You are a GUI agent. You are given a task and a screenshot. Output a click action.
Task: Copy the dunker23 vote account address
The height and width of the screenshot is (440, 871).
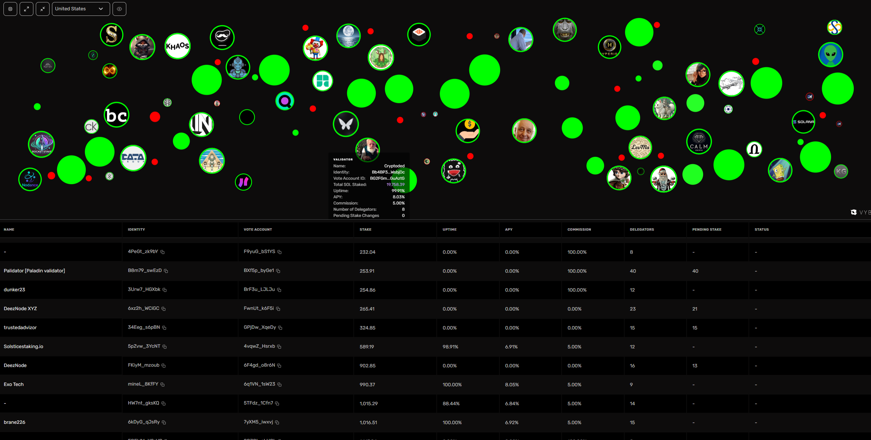click(279, 290)
